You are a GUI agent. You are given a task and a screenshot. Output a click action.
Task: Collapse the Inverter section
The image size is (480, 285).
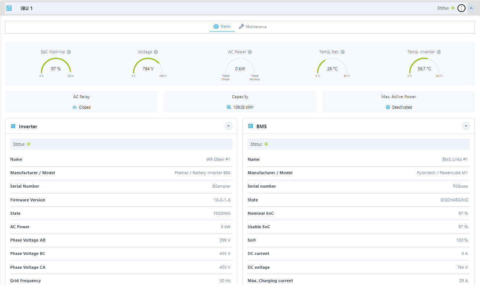coord(228,126)
